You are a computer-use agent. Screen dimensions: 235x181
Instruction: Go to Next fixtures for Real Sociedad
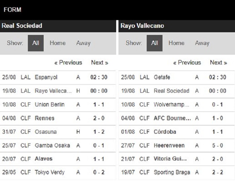point(100,62)
